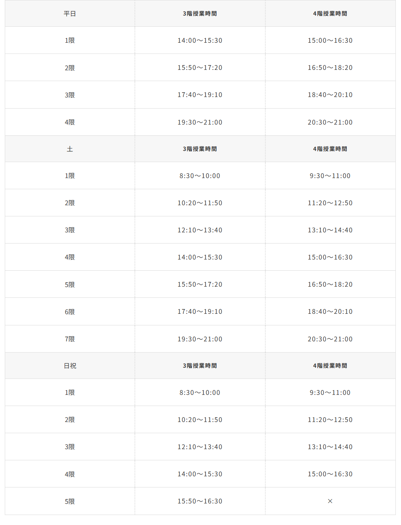Select 17:40〜19:10 in the 平日 3限 row

coord(200,95)
